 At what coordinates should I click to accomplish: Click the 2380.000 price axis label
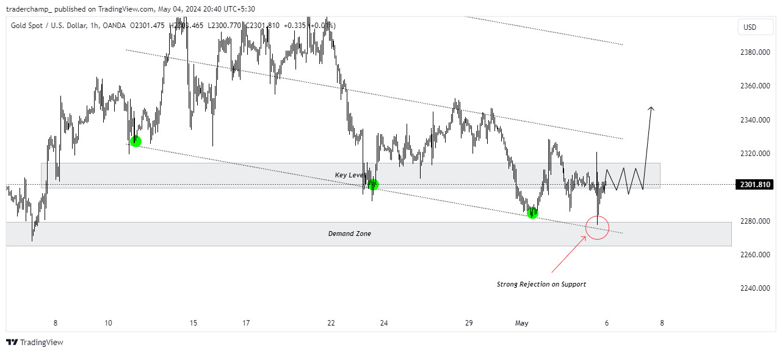(755, 52)
